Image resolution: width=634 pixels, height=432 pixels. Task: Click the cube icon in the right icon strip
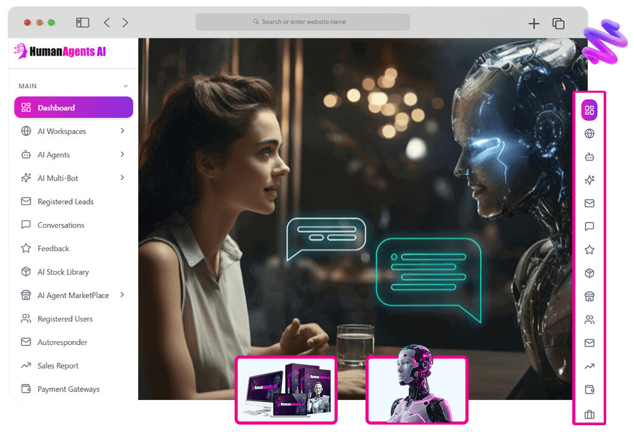(589, 273)
